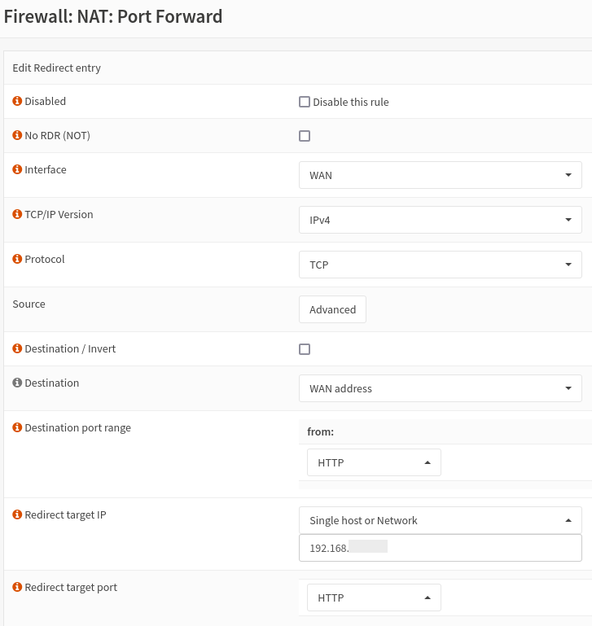Open the Destination port range from dropdown

point(374,462)
